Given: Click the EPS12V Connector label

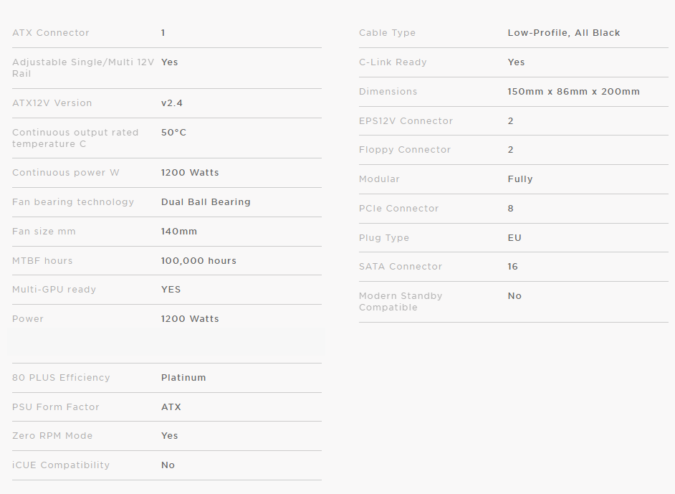Looking at the screenshot, I should (406, 121).
